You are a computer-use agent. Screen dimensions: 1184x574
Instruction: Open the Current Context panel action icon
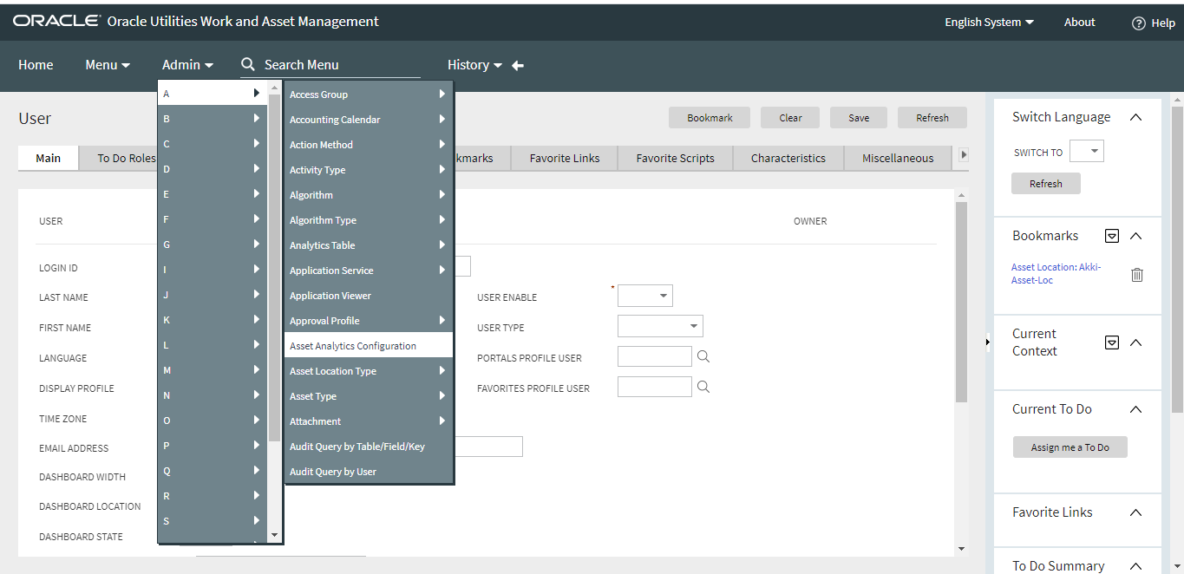[x=1112, y=342]
